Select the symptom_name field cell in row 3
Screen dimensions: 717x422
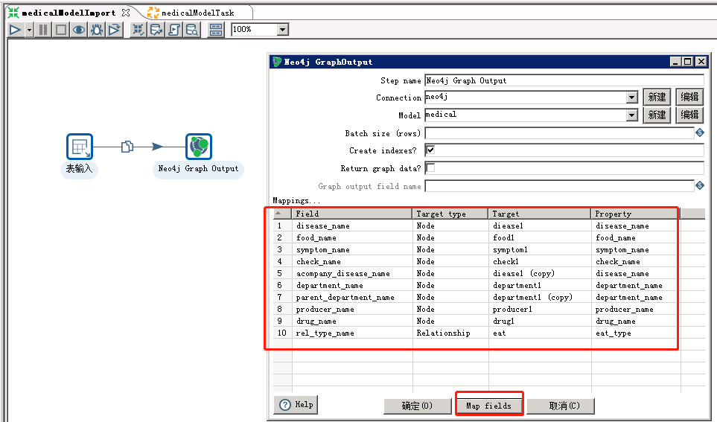click(x=352, y=249)
